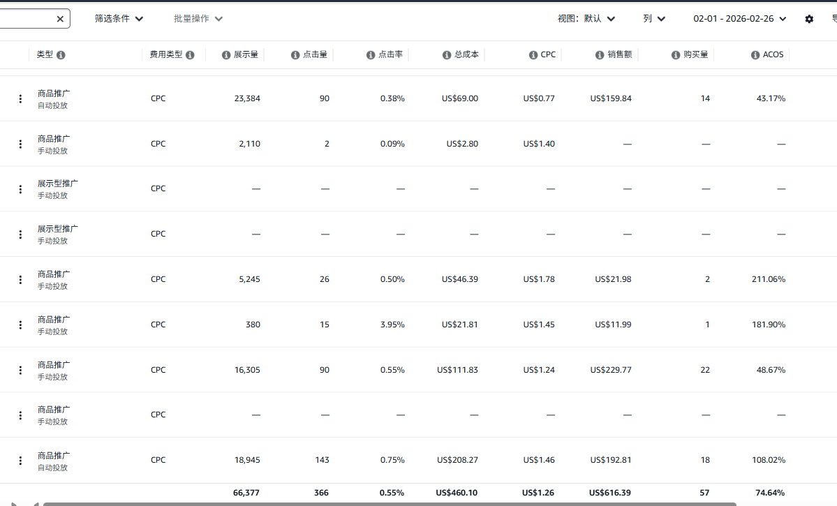Screen dimensions: 837x506
Task: Open the 批量操作 bulk actions dropdown
Action: pos(198,19)
